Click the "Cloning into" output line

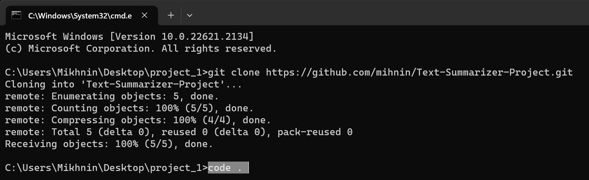click(123, 84)
